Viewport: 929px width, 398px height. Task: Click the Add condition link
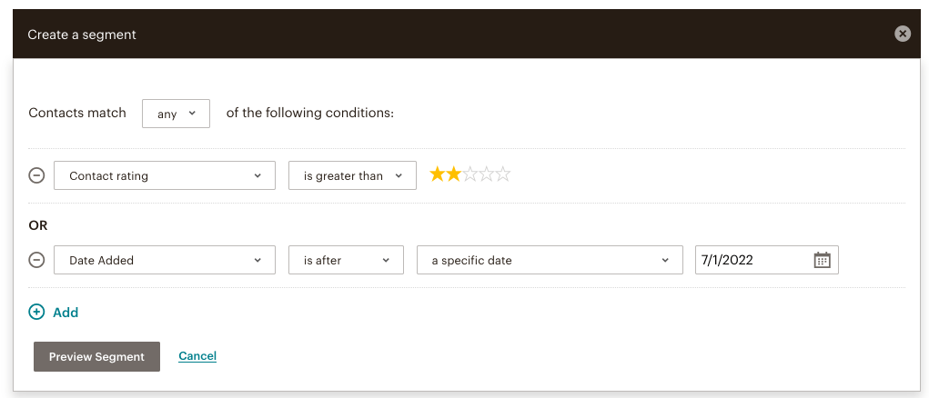tap(66, 313)
